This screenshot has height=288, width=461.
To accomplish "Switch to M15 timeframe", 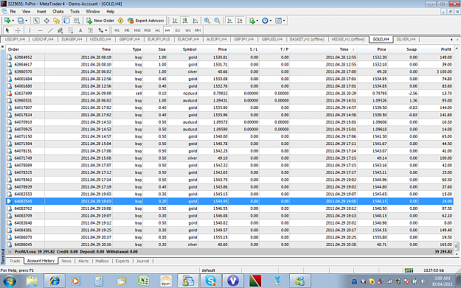I will click(137, 30).
